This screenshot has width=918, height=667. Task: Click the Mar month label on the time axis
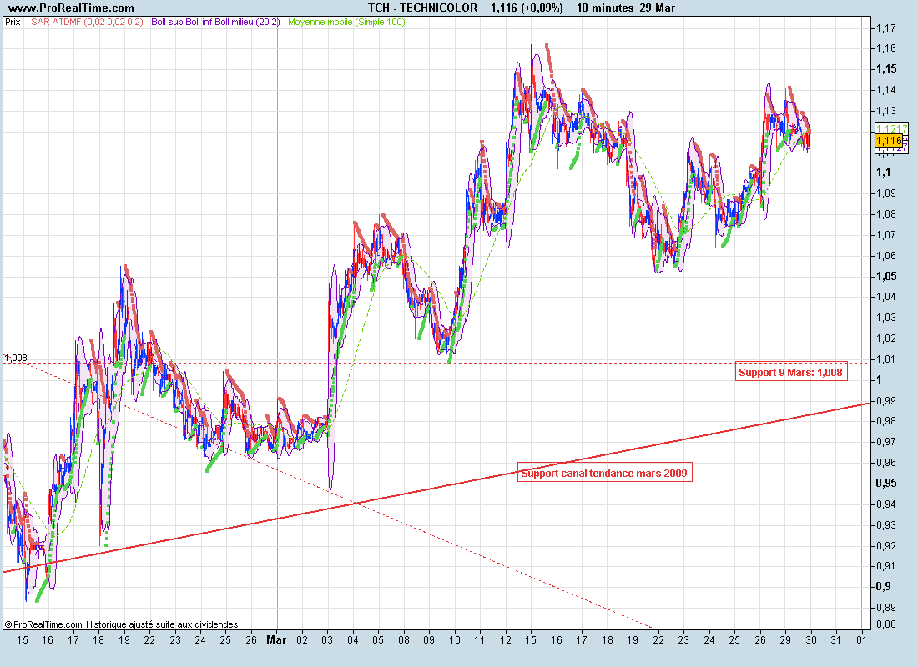coord(276,640)
